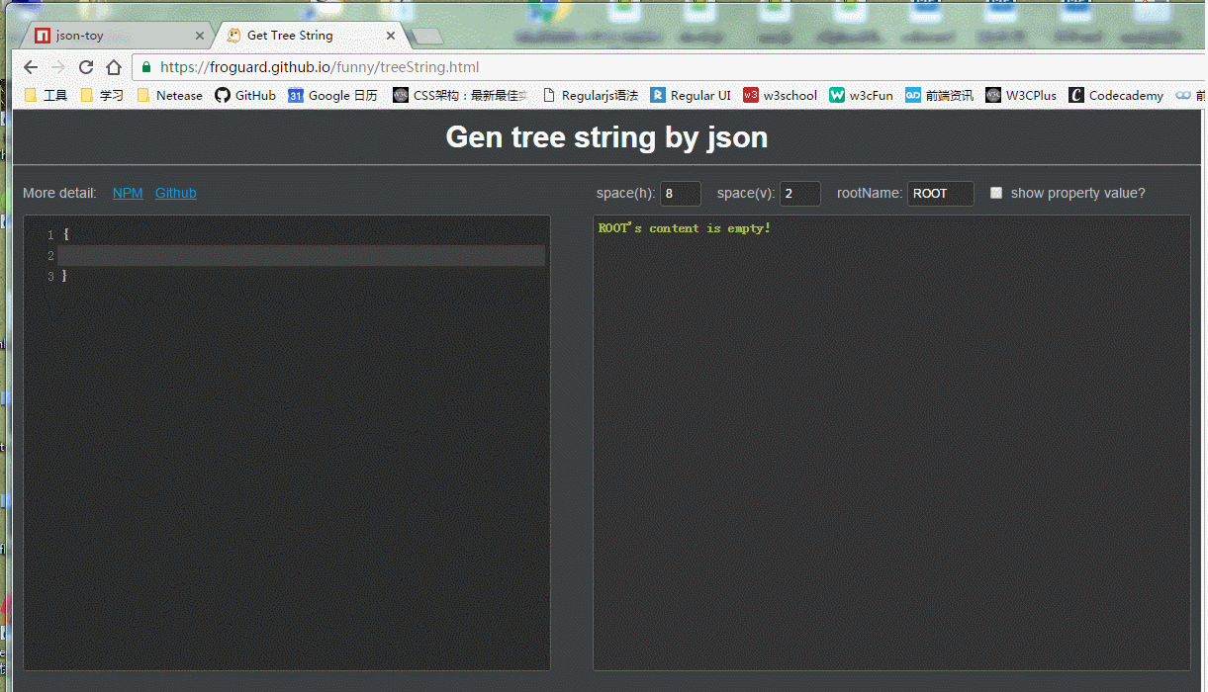Screen dimensions: 1208x692
Task: Open the NPM detail link
Action: (x=128, y=193)
